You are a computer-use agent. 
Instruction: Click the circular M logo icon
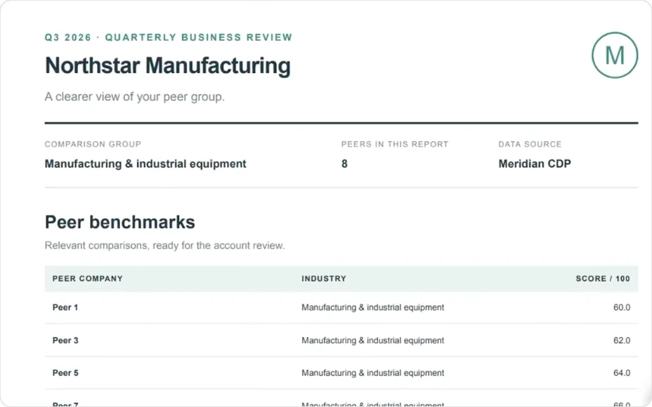(615, 55)
